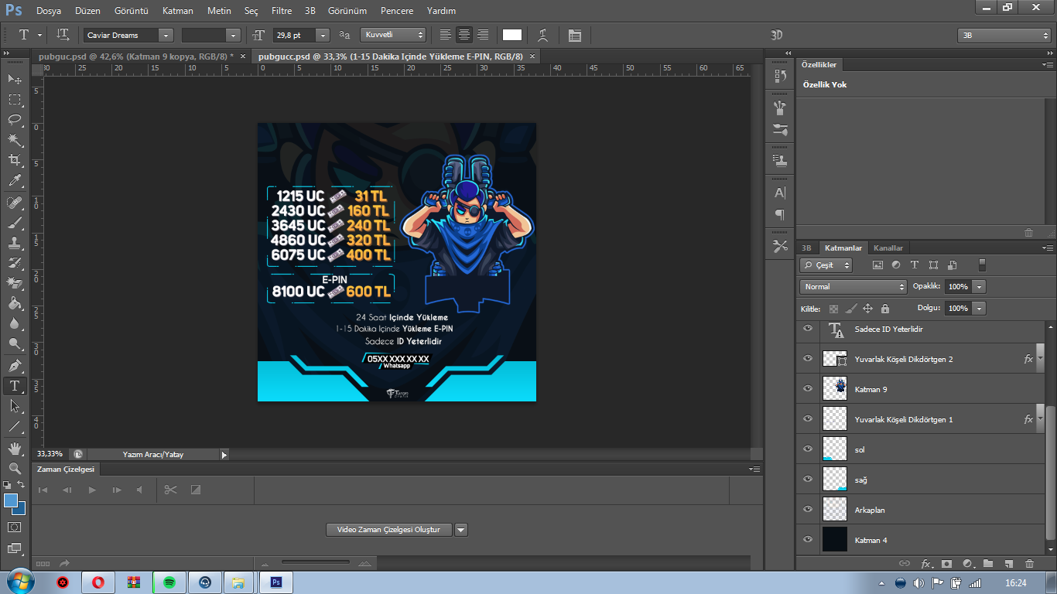This screenshot has width=1057, height=594.
Task: Center the text alignment
Action: [x=464, y=35]
